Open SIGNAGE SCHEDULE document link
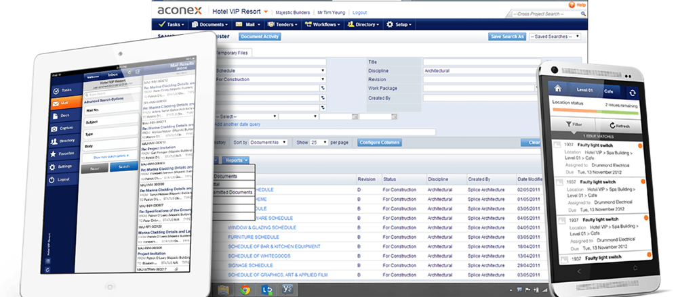Screen dimensions: 678x297 [250, 265]
